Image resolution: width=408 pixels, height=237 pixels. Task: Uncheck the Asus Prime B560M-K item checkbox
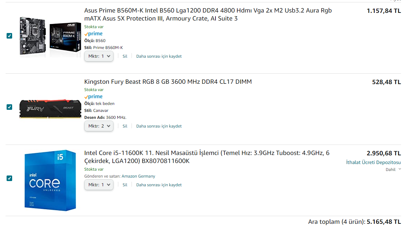pos(9,36)
